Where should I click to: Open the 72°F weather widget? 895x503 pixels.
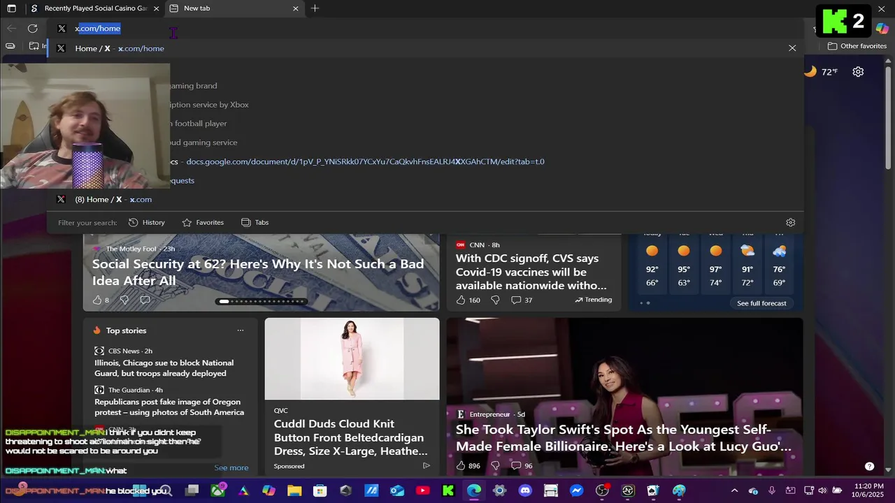coord(821,71)
